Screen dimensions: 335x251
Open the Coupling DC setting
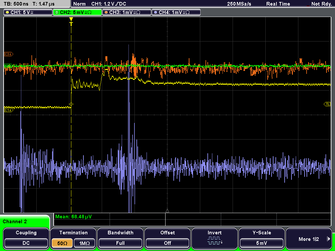[26, 243]
